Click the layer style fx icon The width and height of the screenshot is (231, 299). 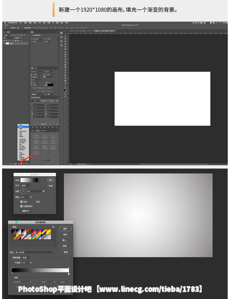13,164
